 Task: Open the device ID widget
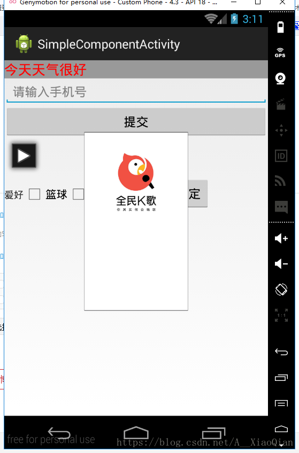click(x=281, y=156)
